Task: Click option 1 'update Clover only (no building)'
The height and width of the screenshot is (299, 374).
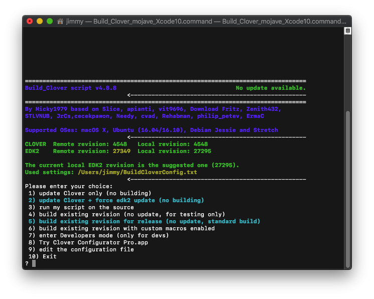Action: coord(90,193)
